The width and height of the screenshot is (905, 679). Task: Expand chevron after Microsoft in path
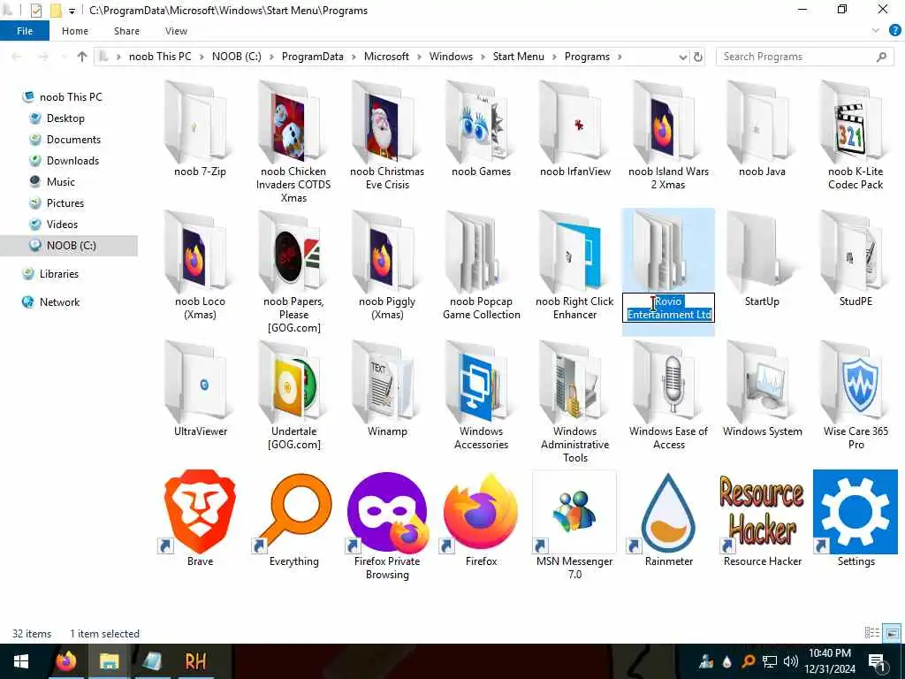click(x=419, y=57)
